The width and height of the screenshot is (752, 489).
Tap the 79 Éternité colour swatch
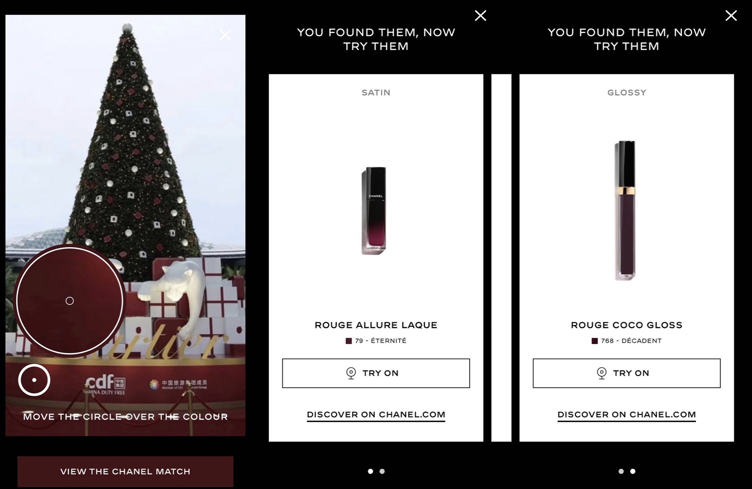click(349, 341)
